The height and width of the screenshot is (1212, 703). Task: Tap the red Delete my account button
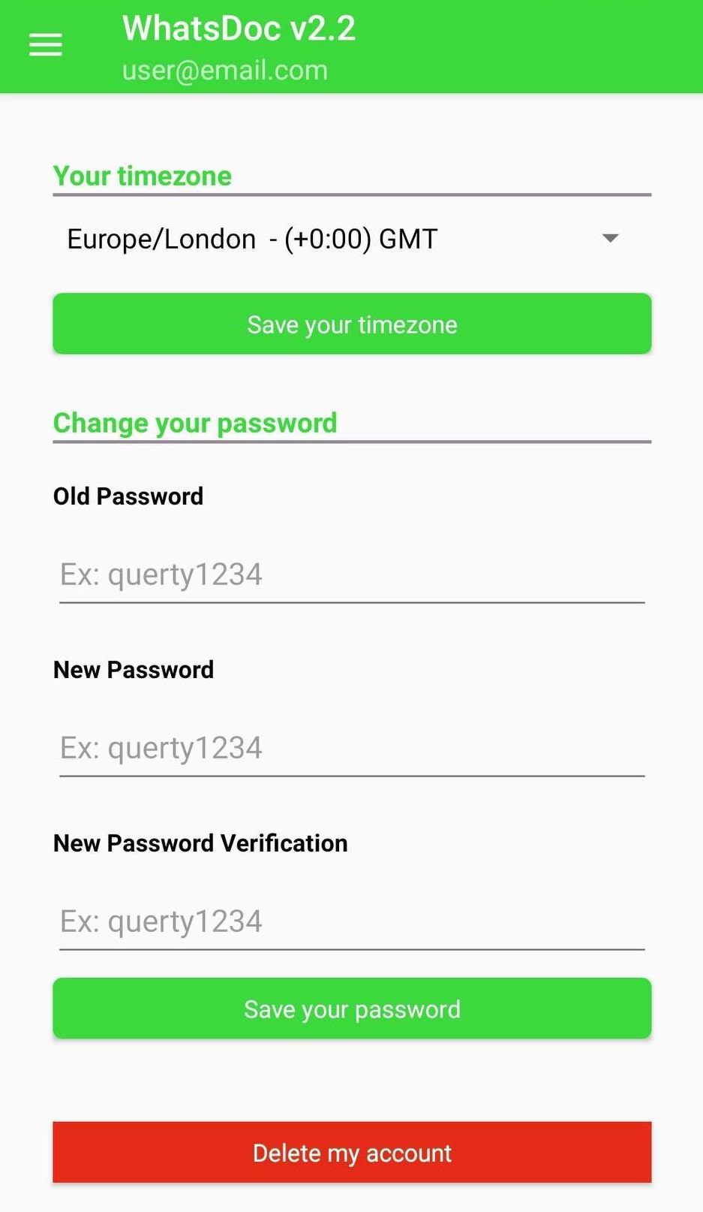pos(351,1153)
